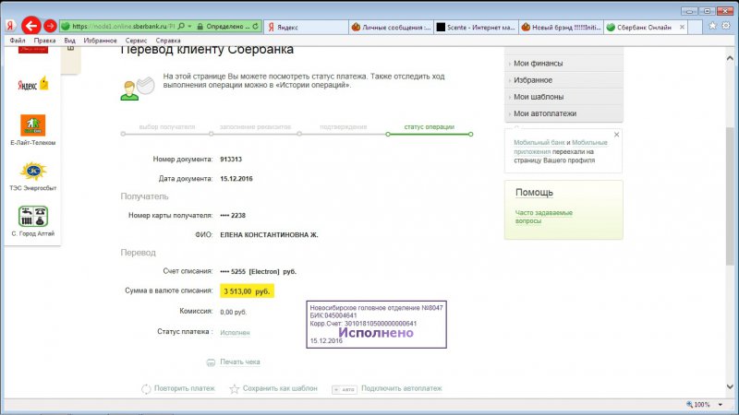Click Подключить автоплатеж link

pos(402,388)
